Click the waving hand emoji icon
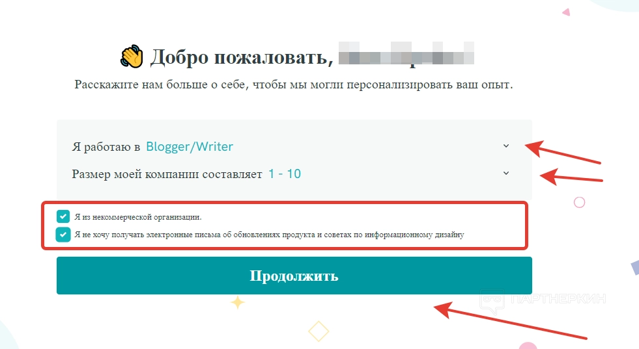The image size is (639, 349). [x=132, y=56]
